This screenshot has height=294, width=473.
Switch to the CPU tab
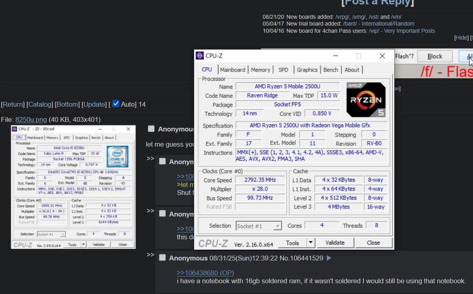click(207, 70)
